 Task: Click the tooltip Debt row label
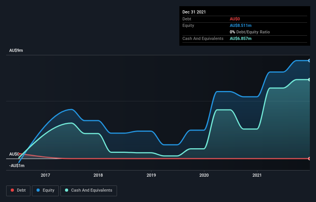tap(187, 19)
